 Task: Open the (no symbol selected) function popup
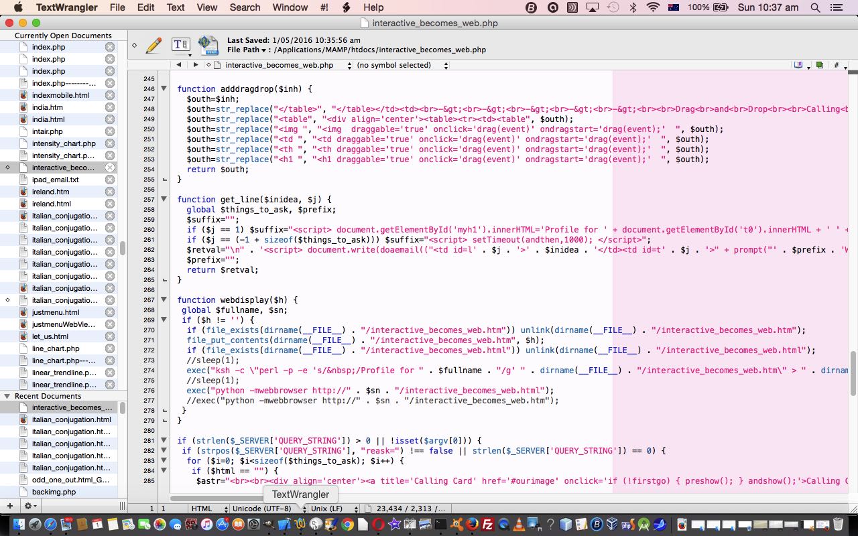[x=402, y=65]
